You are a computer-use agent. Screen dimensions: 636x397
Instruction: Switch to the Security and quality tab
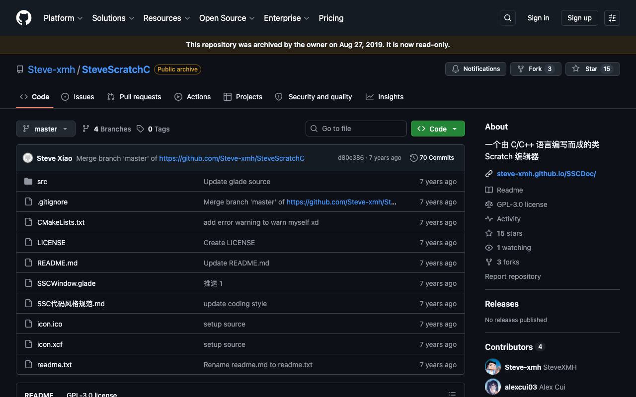coord(314,97)
